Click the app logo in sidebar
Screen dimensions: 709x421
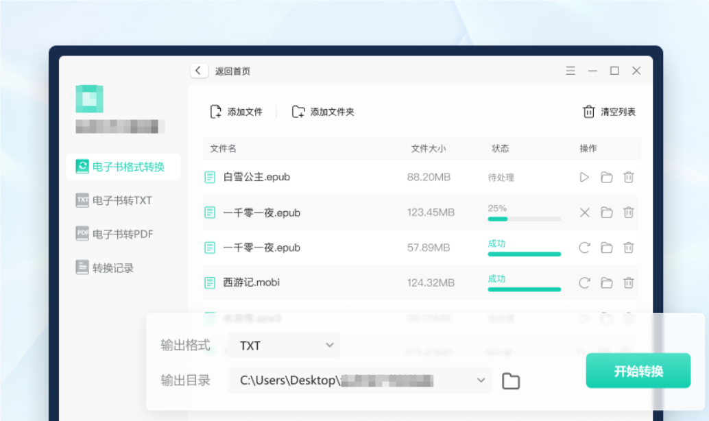pyautogui.click(x=90, y=99)
